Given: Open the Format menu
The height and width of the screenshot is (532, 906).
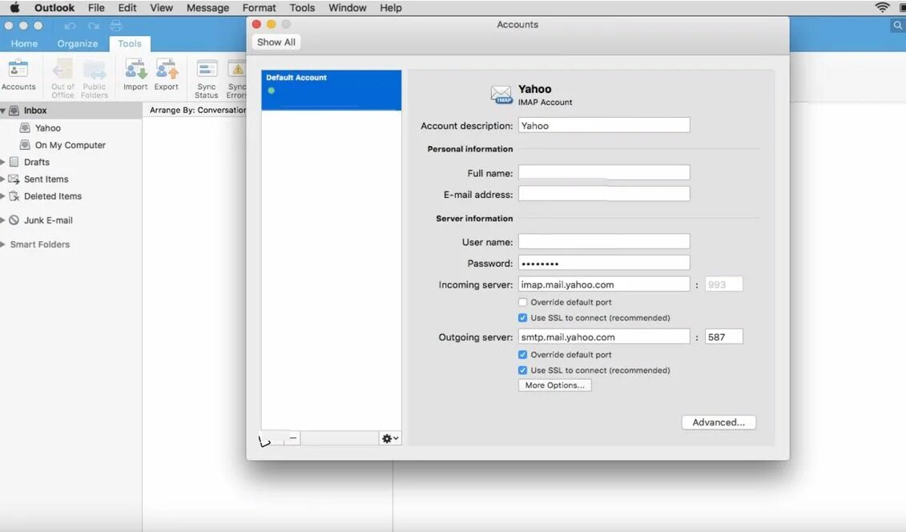Looking at the screenshot, I should (259, 7).
